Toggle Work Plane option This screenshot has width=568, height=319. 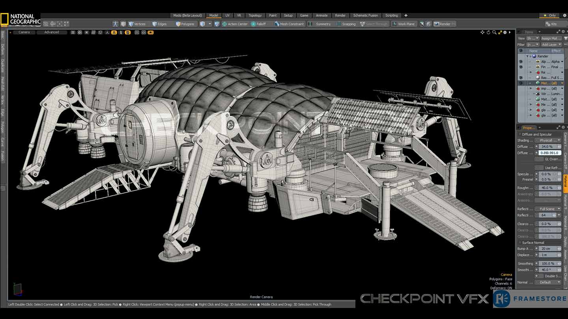click(403, 24)
